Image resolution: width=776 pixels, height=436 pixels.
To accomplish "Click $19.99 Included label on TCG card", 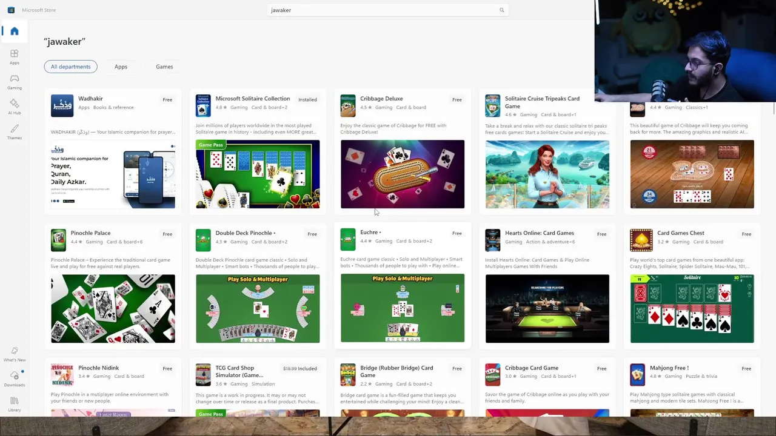I will click(299, 368).
